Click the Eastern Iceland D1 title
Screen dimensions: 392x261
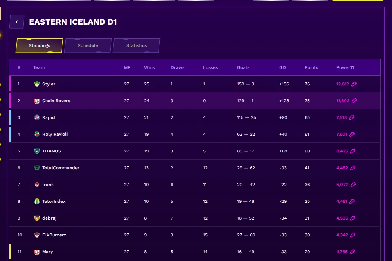tap(73, 22)
